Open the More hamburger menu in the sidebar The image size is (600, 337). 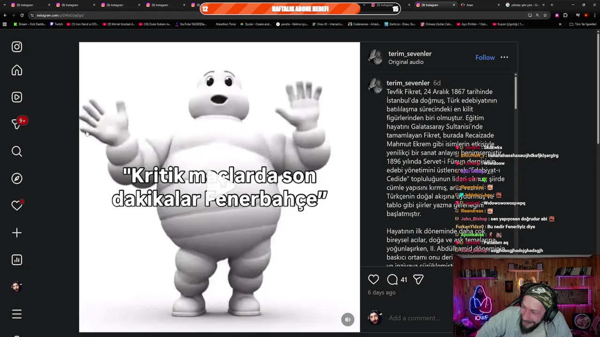(17, 314)
